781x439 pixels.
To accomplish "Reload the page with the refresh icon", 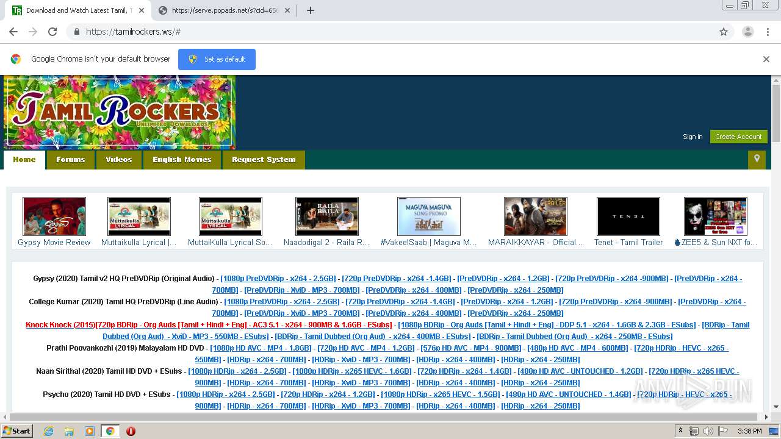I will click(x=52, y=32).
